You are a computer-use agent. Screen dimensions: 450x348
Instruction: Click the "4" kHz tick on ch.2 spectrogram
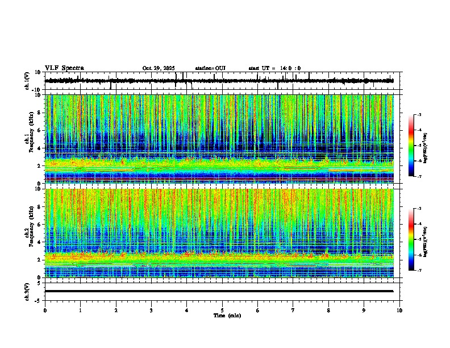tap(40, 242)
